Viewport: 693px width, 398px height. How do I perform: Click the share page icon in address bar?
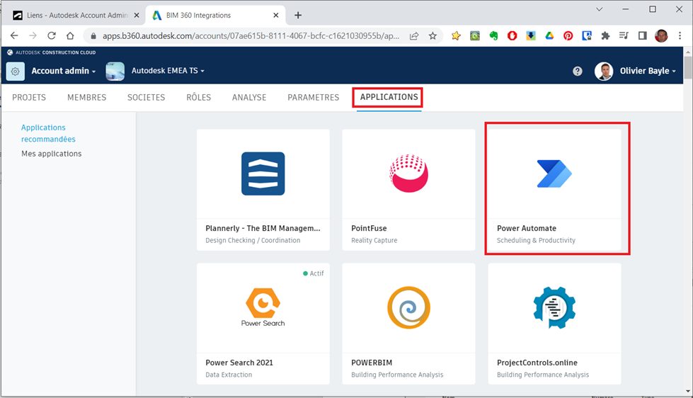click(414, 36)
